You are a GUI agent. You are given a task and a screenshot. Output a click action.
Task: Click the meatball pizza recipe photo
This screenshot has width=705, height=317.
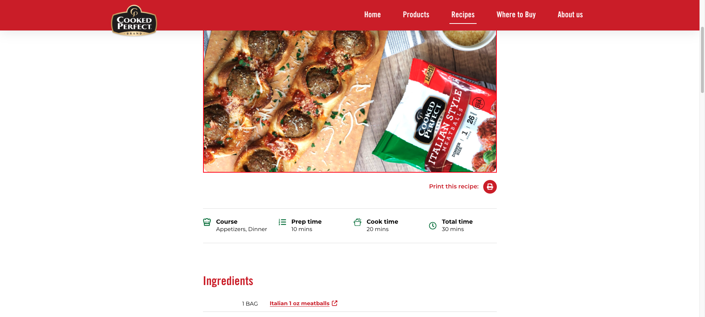350,101
